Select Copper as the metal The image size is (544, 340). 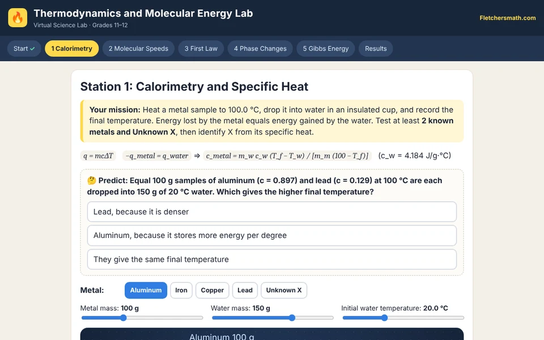[x=212, y=290]
